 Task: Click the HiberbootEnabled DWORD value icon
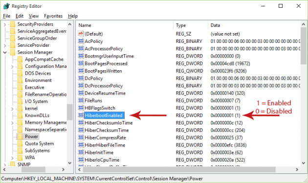tap(81, 115)
